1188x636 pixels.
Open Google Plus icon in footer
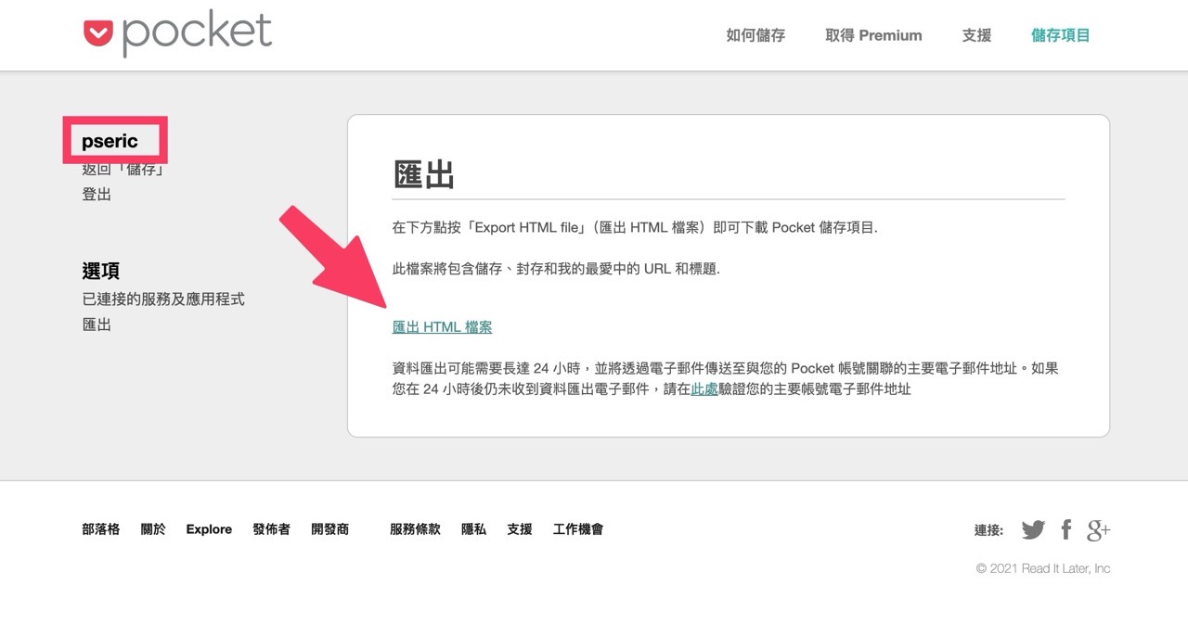coord(1098,530)
